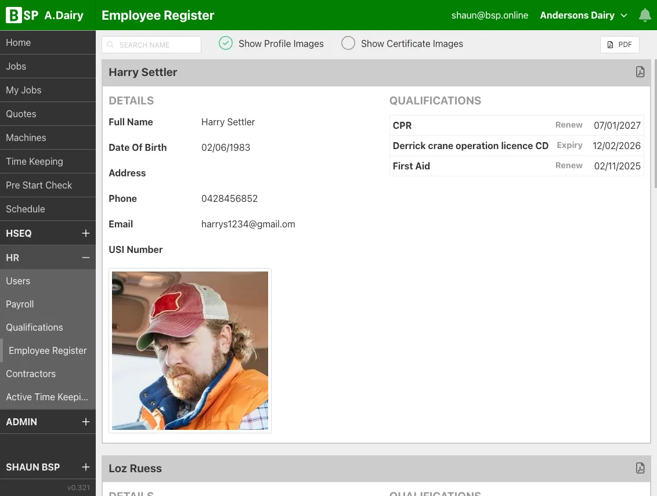
Task: Open Machines page
Action: coord(48,137)
